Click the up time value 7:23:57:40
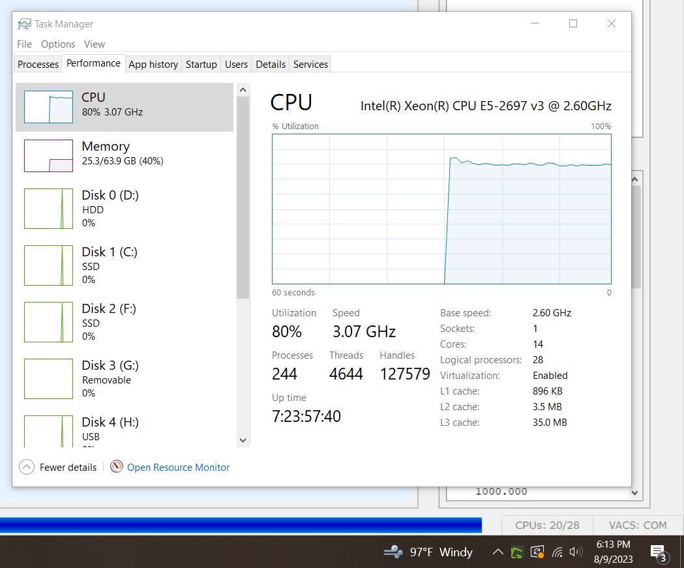The height and width of the screenshot is (568, 684). click(306, 416)
